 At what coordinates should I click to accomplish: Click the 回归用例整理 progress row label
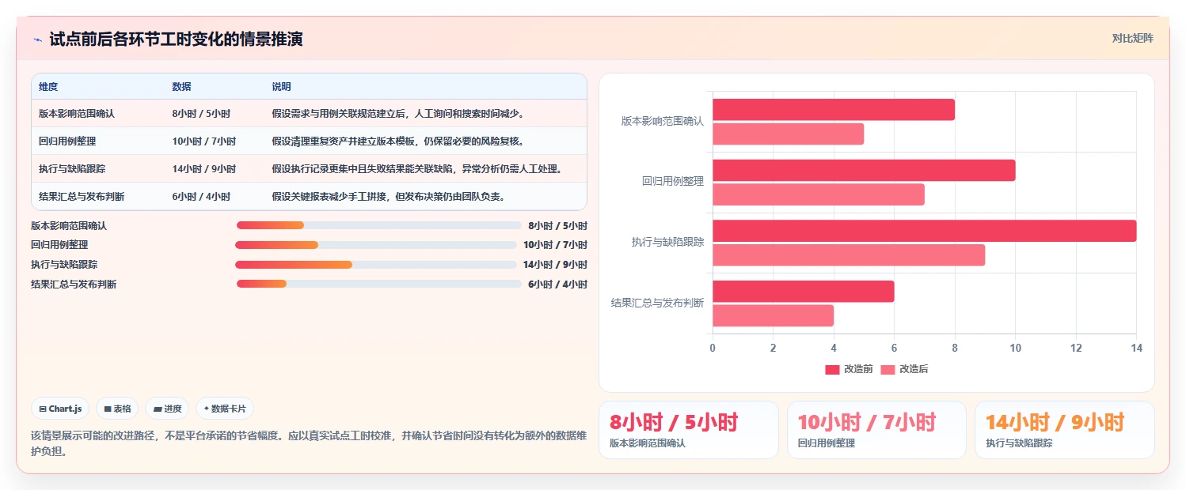[x=59, y=245]
